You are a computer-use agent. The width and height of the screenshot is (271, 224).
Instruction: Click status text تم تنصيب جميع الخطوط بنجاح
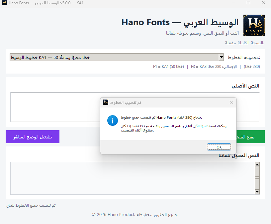pos(31,205)
